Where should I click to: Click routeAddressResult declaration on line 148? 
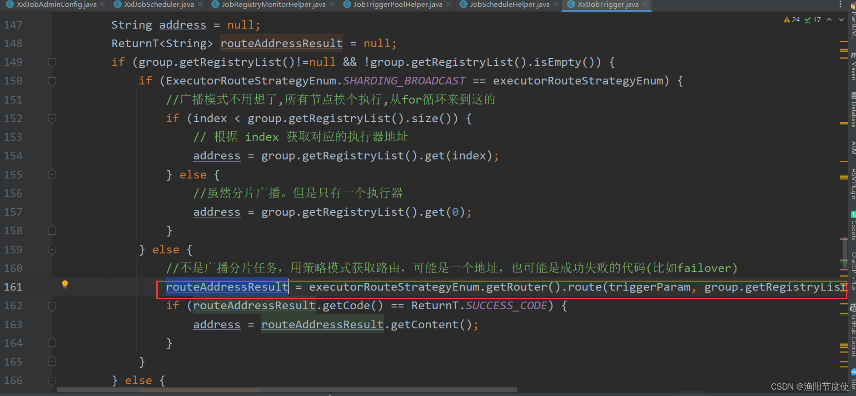pos(281,44)
